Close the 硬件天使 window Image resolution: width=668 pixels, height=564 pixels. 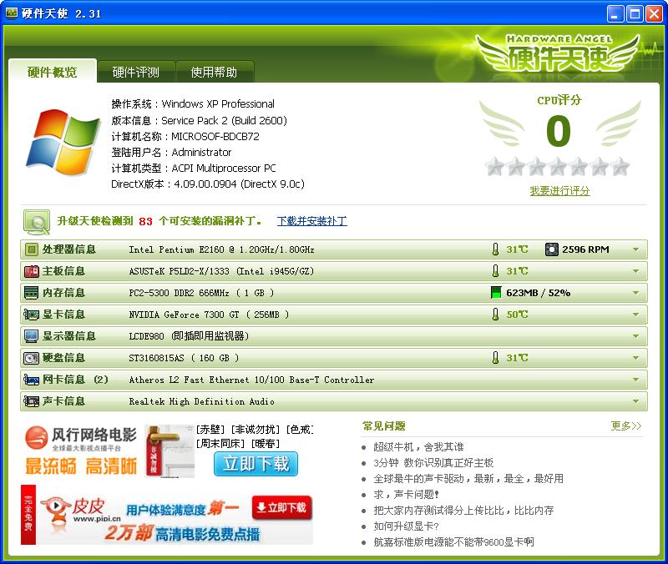(x=654, y=14)
